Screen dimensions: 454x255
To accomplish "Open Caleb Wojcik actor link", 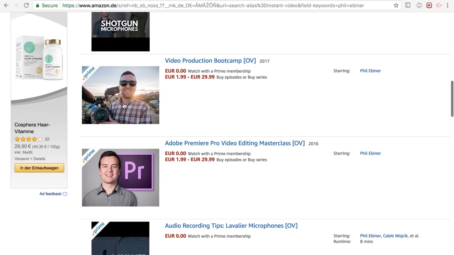I will (395, 236).
